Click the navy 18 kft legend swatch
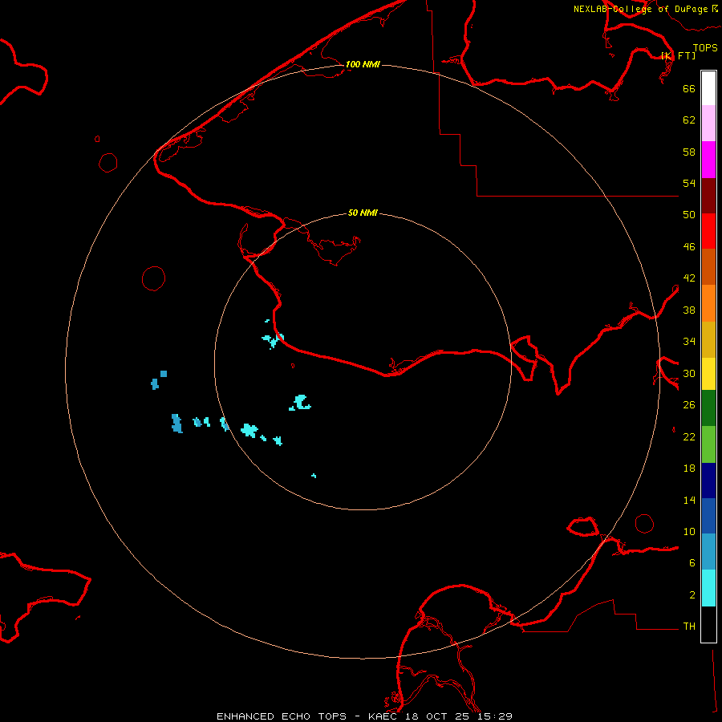This screenshot has width=722, height=722. 708,481
